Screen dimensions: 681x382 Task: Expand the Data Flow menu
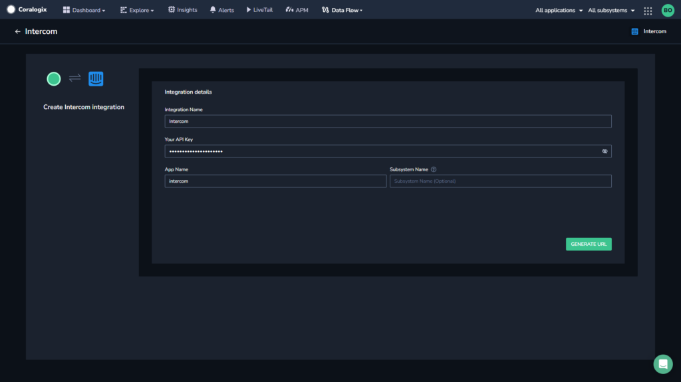click(342, 10)
